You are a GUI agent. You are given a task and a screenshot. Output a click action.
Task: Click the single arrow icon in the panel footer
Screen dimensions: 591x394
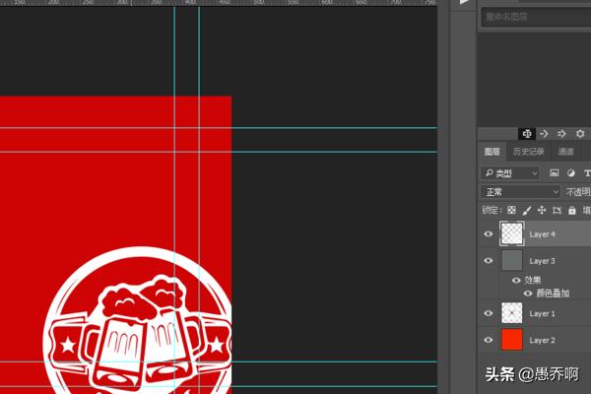click(544, 134)
